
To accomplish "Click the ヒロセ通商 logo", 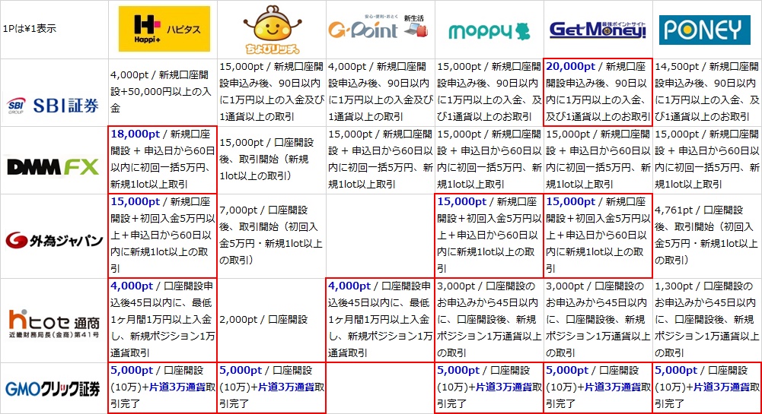I will click(x=54, y=324).
